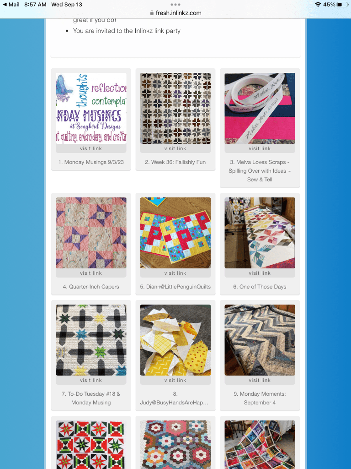Screen dimensions: 351x469
Task: Click visit link under Quarter-Inch Capers quilt
Action: pyautogui.click(x=91, y=273)
